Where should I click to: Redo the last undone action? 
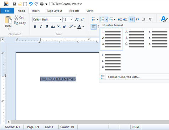coord(36,4)
